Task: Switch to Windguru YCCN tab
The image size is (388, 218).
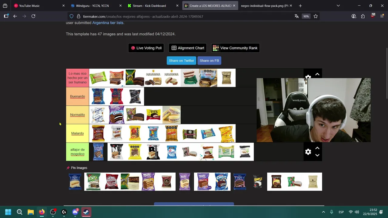Action: tap(96, 6)
